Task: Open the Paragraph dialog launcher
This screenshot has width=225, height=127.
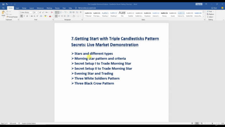Action: pyautogui.click(x=82, y=20)
